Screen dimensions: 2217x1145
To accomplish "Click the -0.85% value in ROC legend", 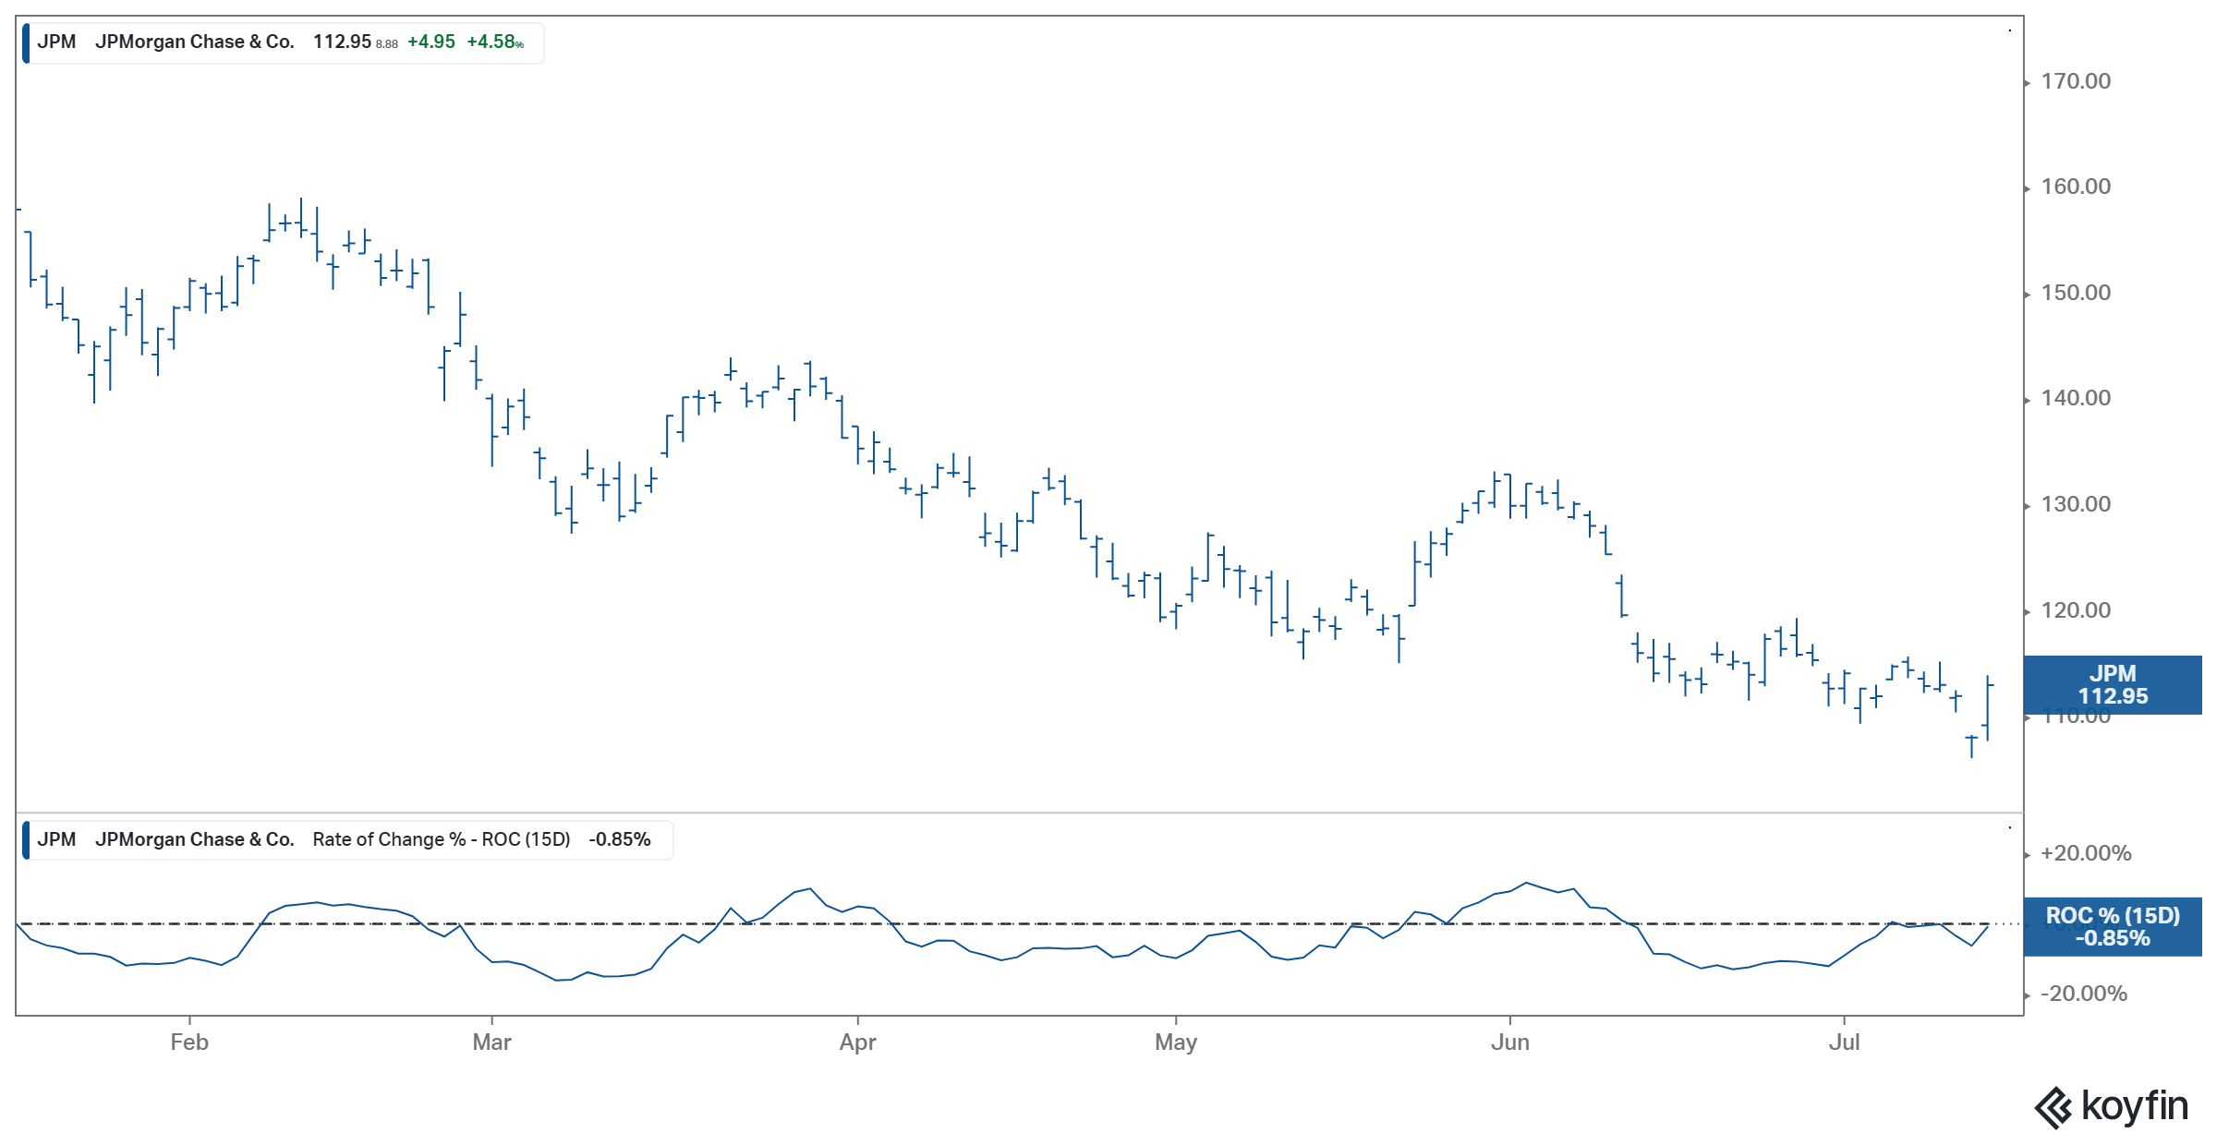I will coord(620,839).
